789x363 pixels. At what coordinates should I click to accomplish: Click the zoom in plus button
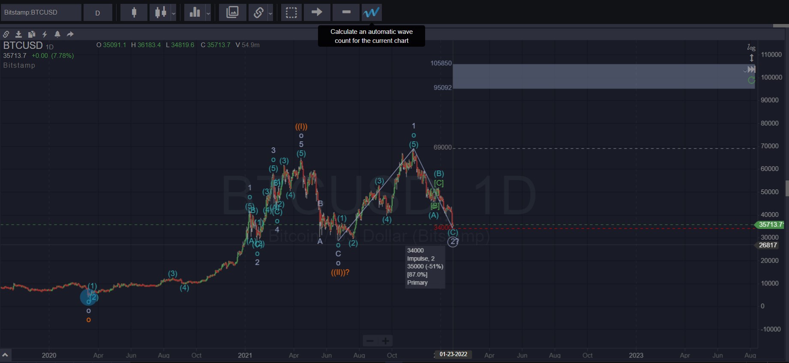pyautogui.click(x=385, y=341)
